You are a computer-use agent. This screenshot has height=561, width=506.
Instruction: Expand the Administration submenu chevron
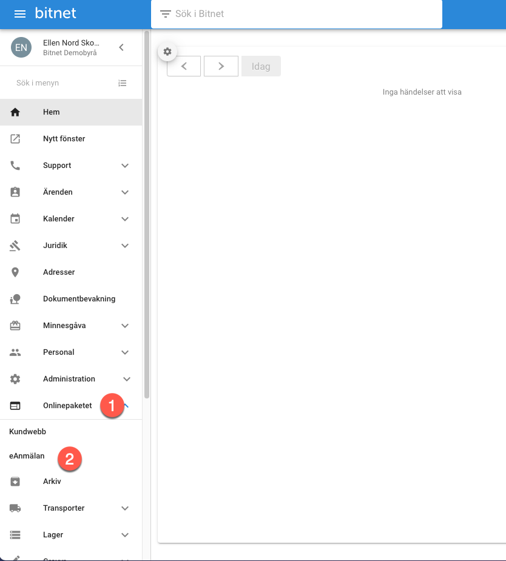(x=127, y=379)
